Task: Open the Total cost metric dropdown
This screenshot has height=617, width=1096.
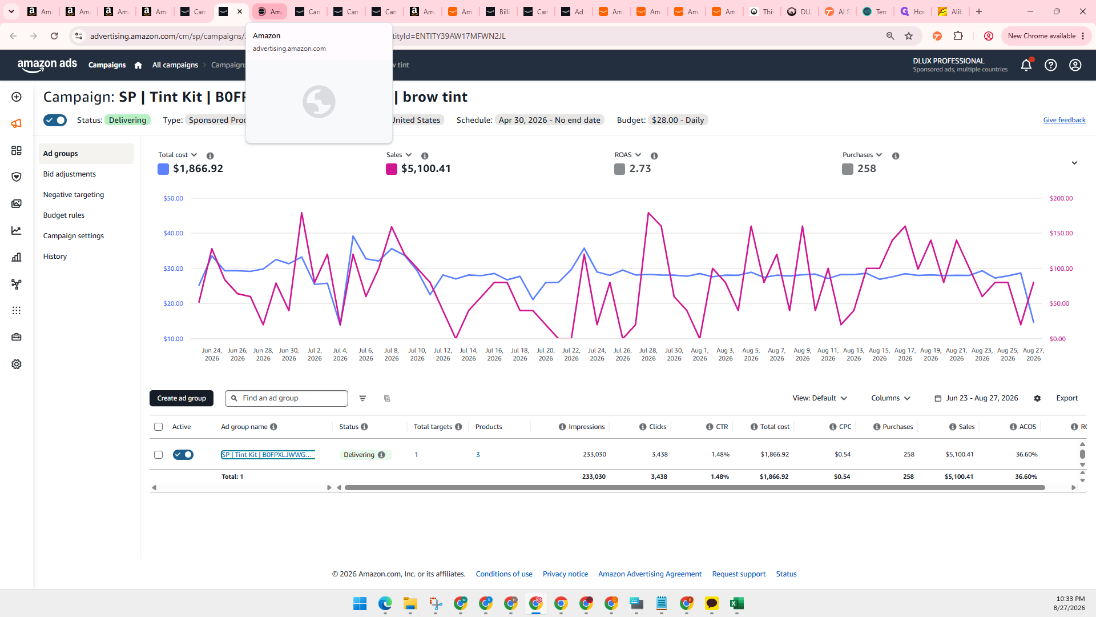Action: pos(178,155)
